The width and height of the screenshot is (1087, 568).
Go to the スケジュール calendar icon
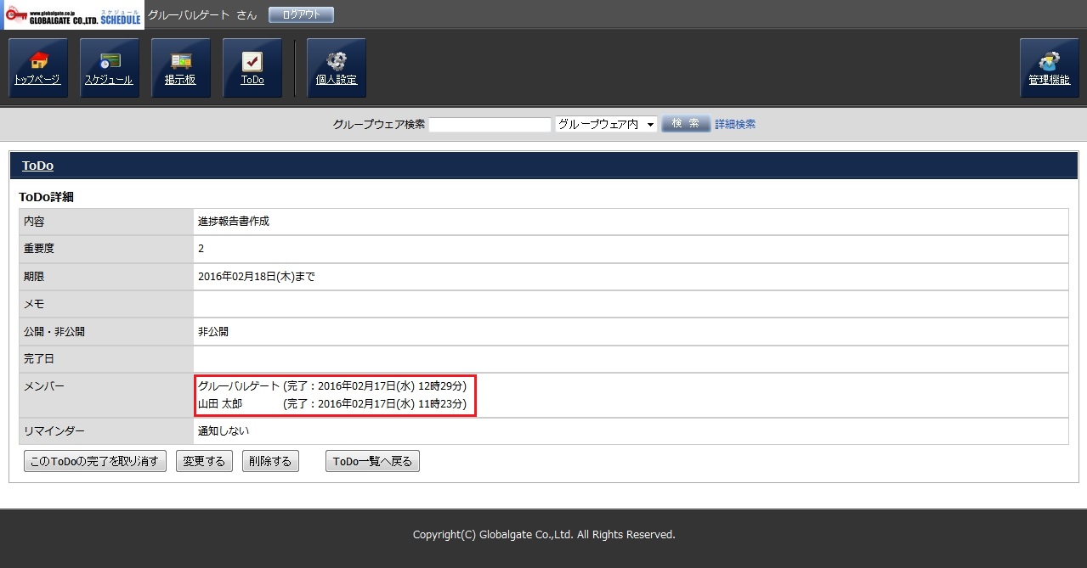click(109, 68)
